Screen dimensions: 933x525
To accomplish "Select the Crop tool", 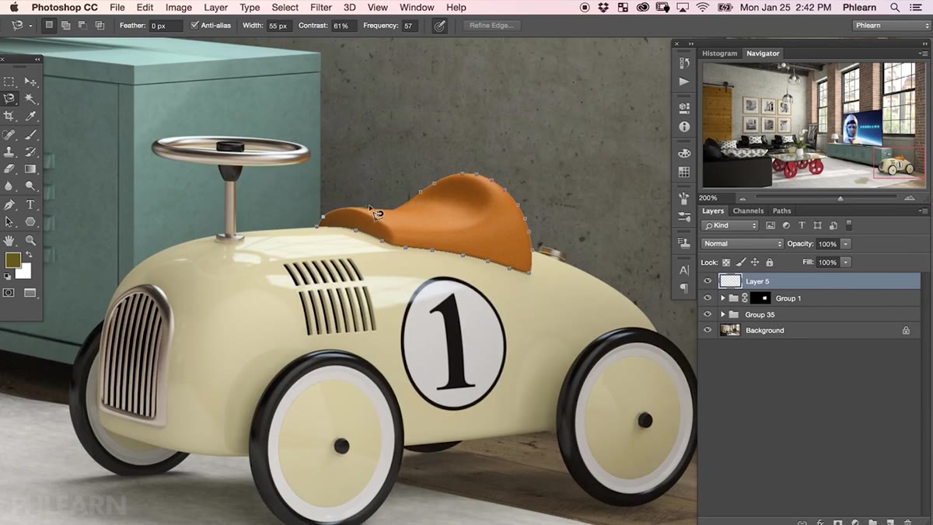I will coord(9,116).
